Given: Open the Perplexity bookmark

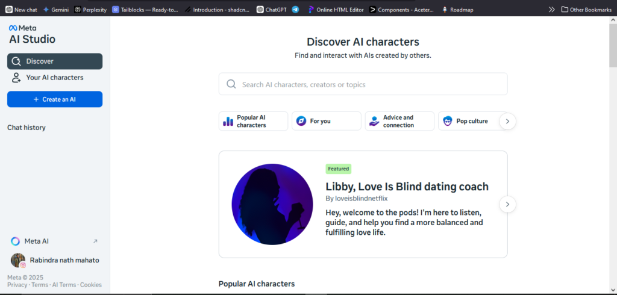Looking at the screenshot, I should click(x=90, y=10).
